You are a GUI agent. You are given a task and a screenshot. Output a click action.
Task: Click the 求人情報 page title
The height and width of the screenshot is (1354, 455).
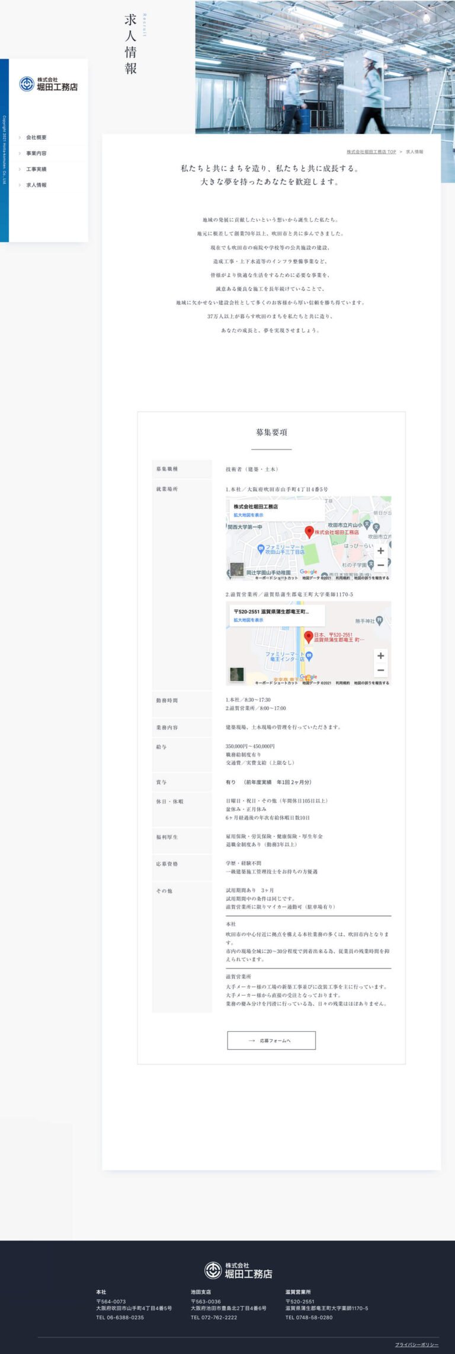click(130, 44)
